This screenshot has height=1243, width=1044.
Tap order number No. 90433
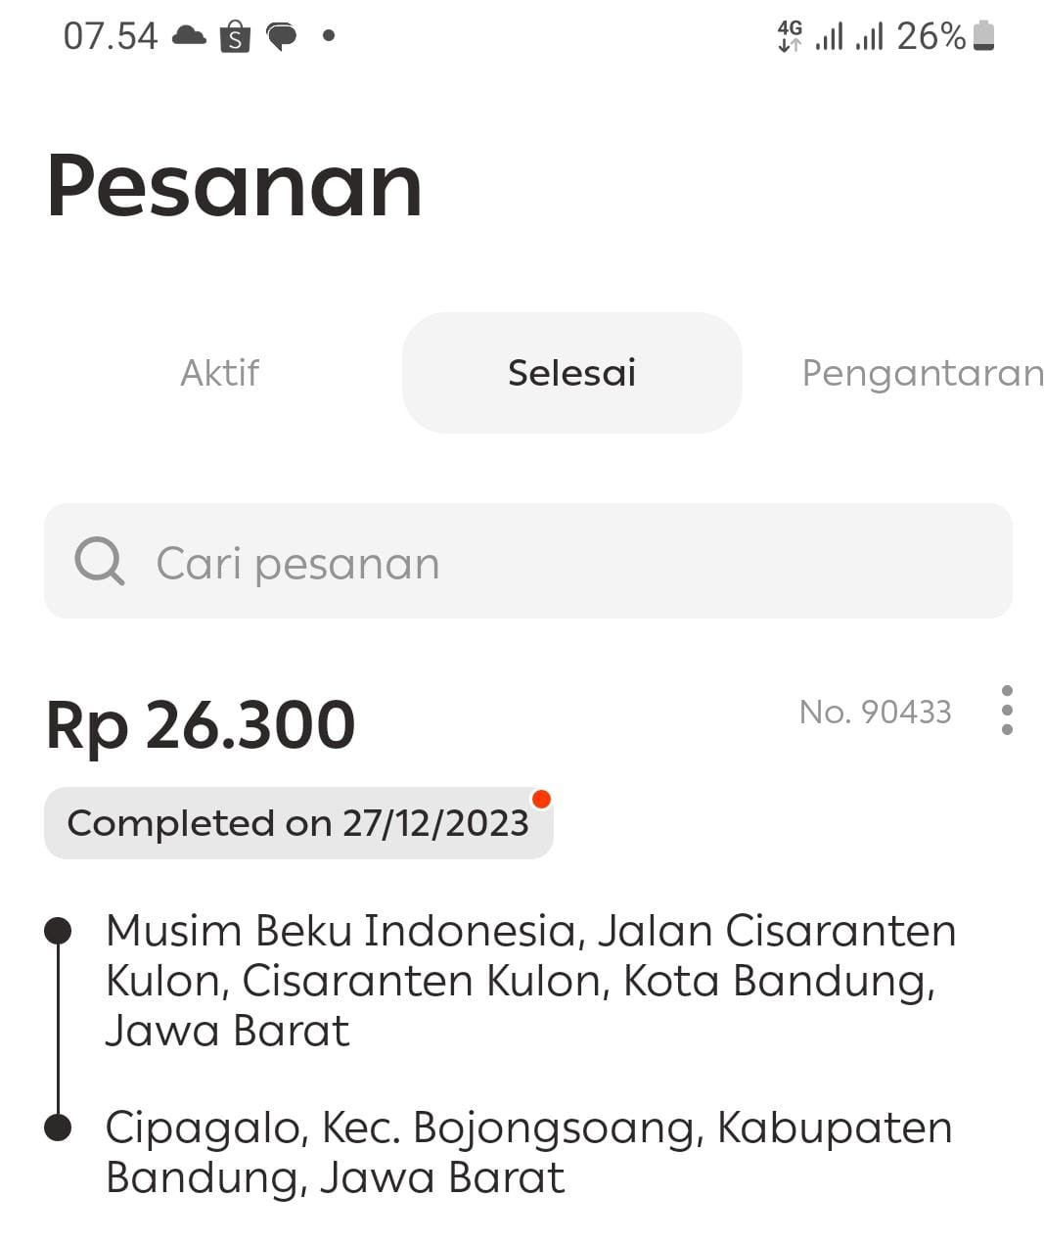coord(875,712)
